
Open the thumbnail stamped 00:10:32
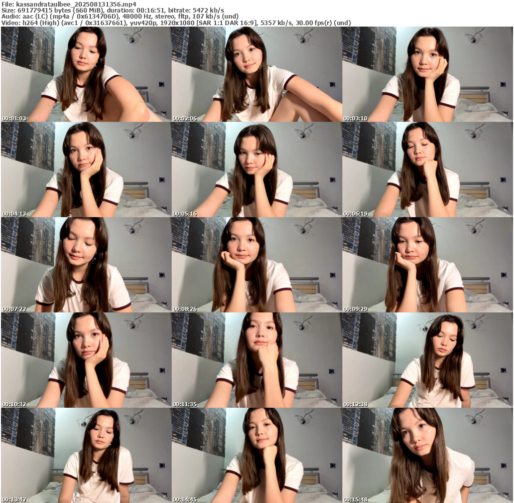tap(86, 360)
